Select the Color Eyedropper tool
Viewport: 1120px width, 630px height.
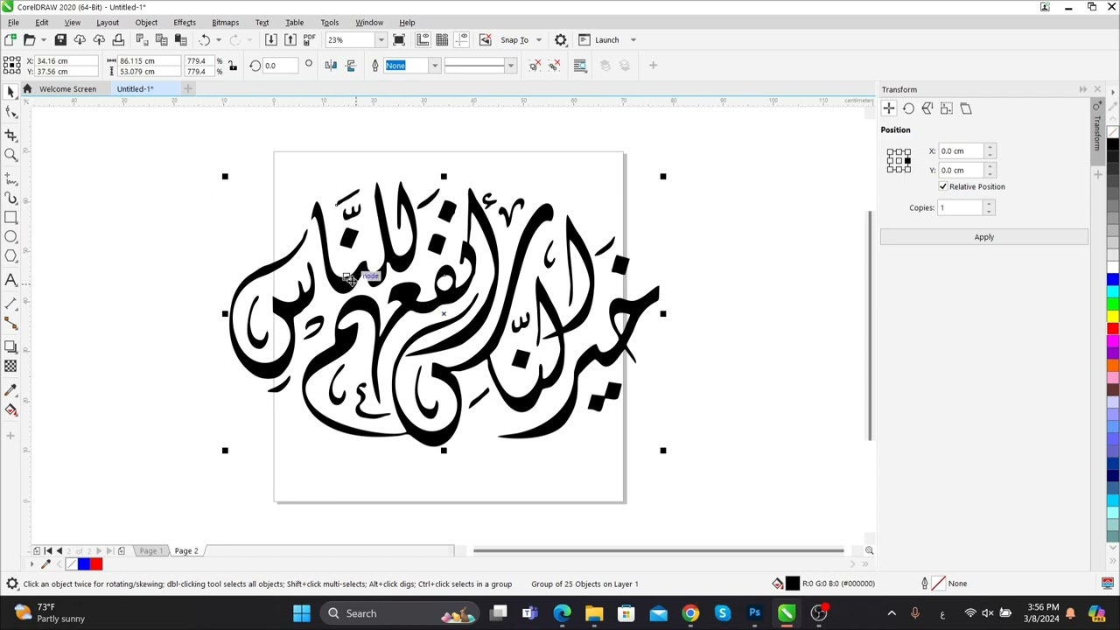pos(10,389)
